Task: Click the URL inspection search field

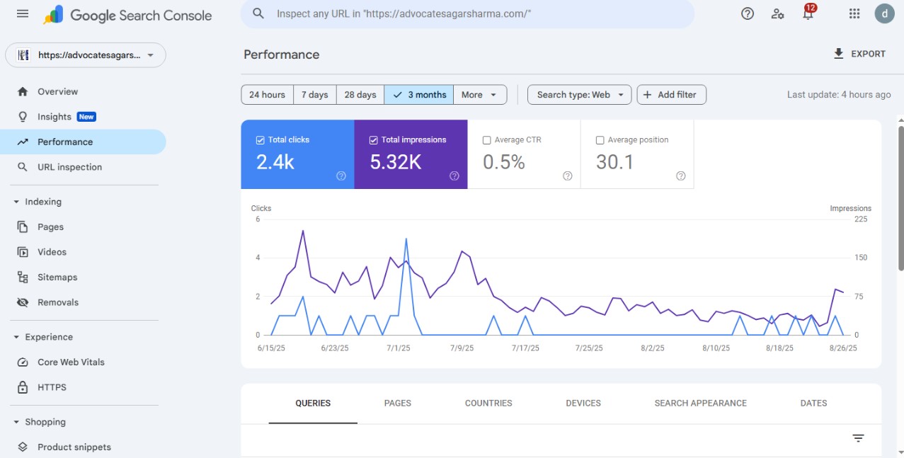Action: pos(467,13)
